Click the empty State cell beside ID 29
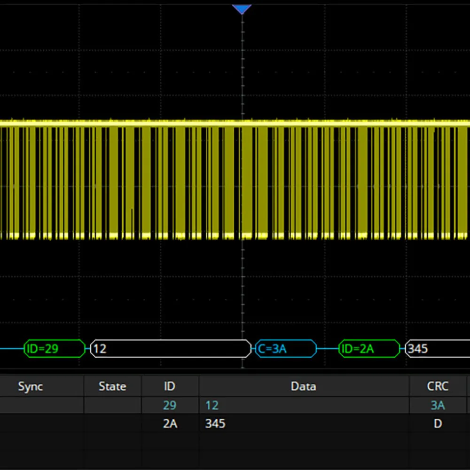The height and width of the screenshot is (470, 470). point(112,405)
